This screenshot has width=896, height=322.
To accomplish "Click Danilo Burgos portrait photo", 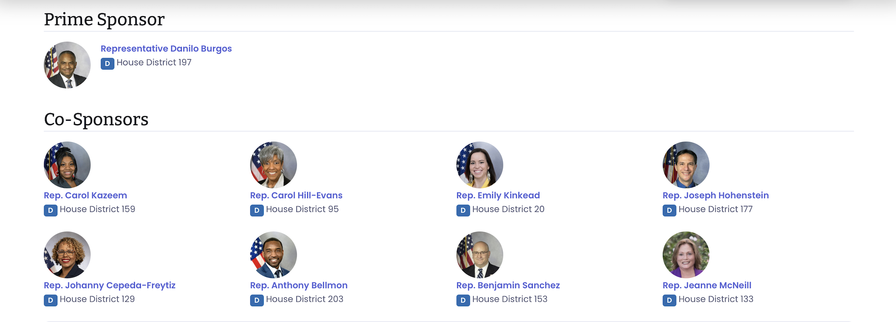I will coord(67,65).
